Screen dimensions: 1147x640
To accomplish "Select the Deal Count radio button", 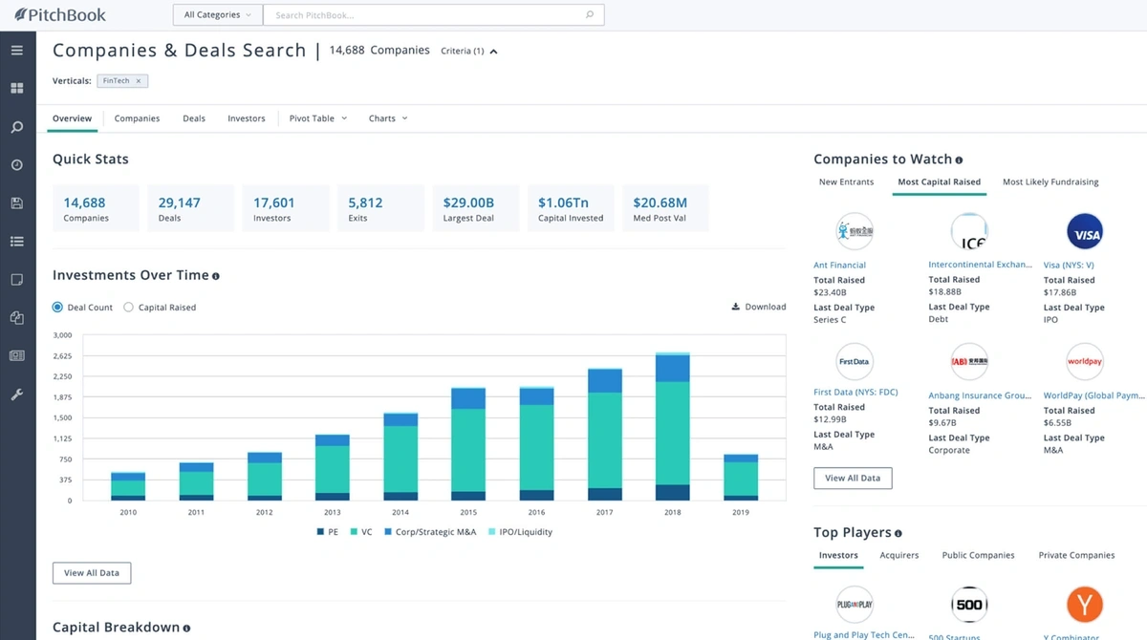I will [x=58, y=308].
